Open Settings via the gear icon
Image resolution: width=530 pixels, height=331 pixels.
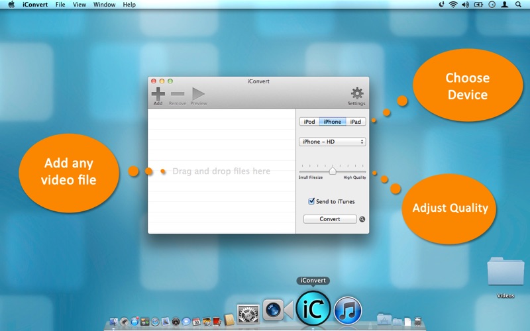point(356,94)
